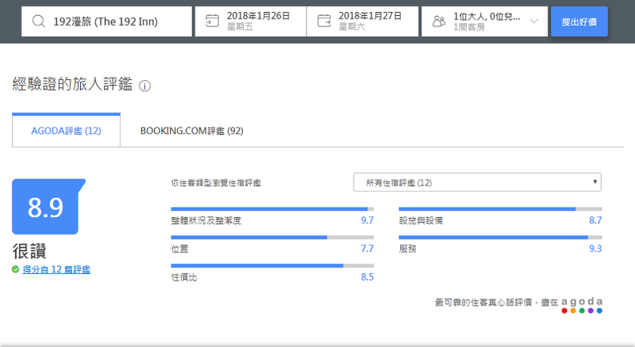
Task: Switch to AGODA評鑑 (12) tab
Action: [67, 131]
